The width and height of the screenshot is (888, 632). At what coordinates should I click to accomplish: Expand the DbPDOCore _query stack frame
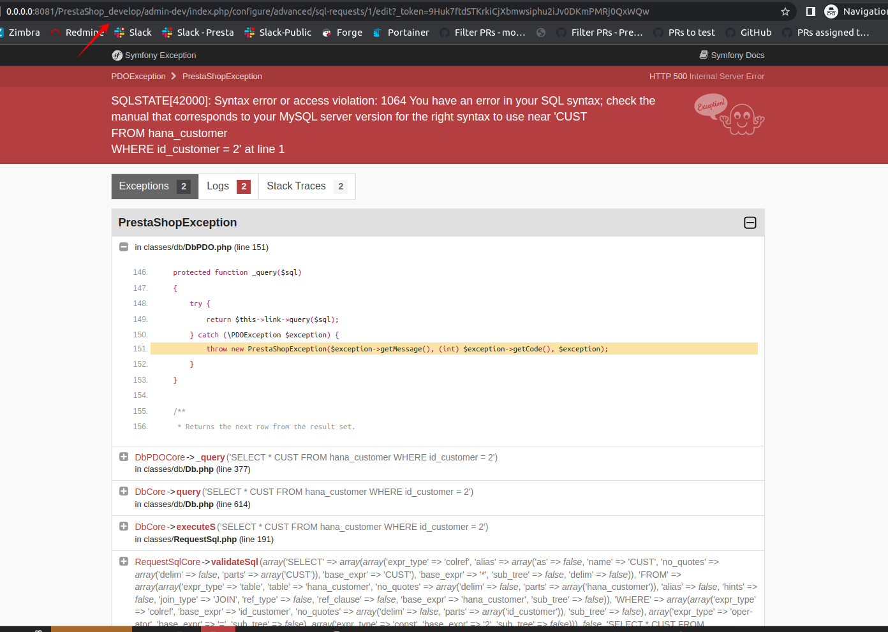point(123,456)
